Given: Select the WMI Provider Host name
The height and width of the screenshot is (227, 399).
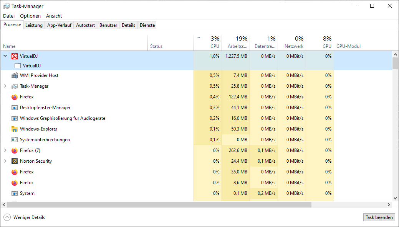Looking at the screenshot, I should 39,75.
